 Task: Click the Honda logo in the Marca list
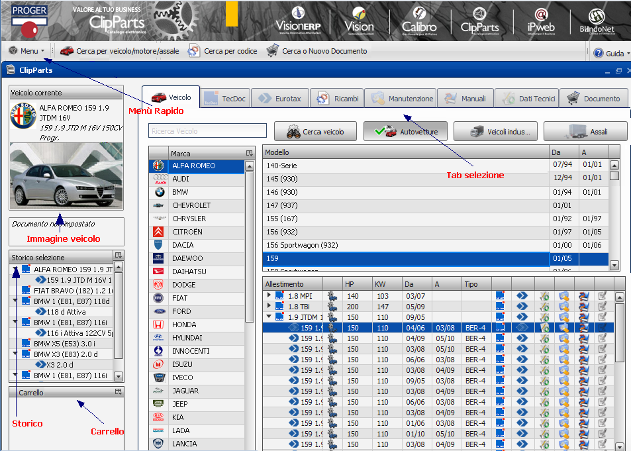[158, 325]
